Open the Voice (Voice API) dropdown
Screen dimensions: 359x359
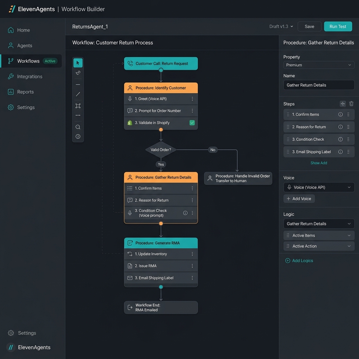pos(319,187)
